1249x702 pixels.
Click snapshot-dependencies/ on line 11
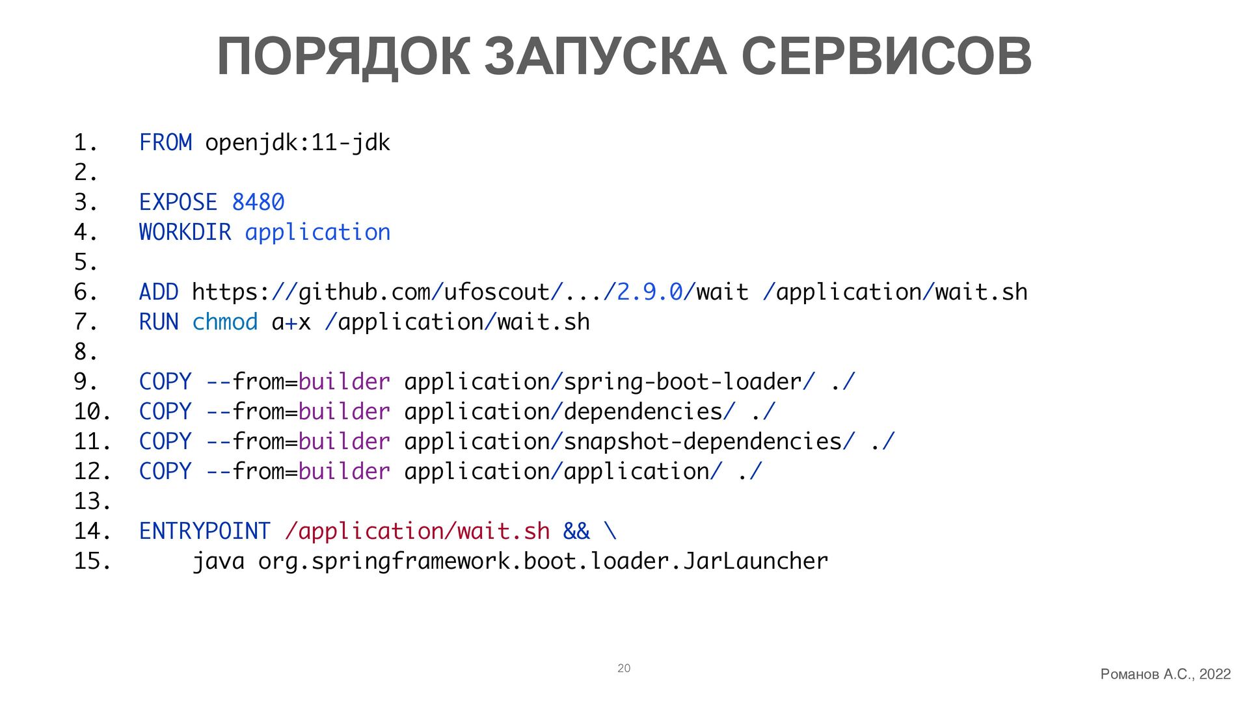(709, 442)
